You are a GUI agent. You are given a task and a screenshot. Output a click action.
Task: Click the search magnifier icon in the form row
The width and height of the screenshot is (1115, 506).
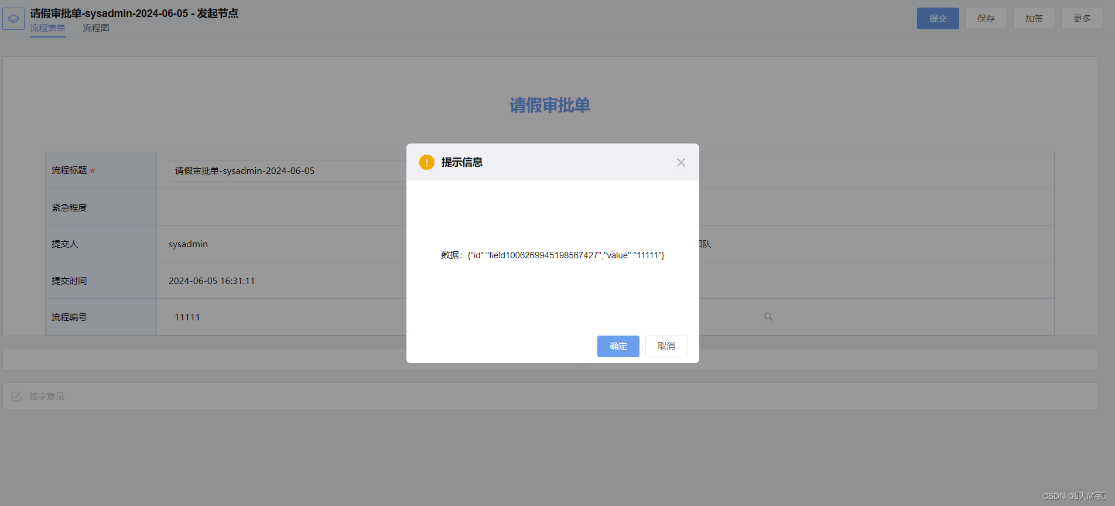(768, 317)
